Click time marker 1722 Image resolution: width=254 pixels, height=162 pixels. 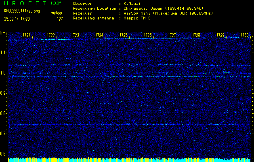(51, 35)
